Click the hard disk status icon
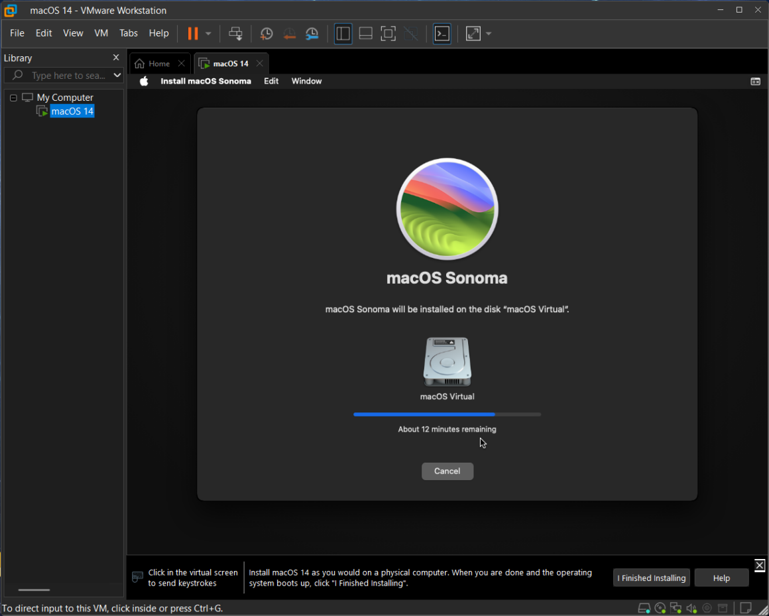The height and width of the screenshot is (616, 769). pos(644,609)
